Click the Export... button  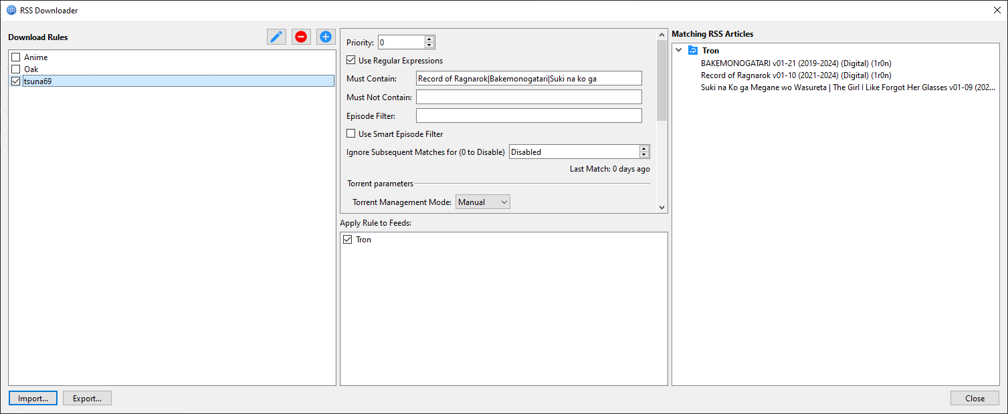click(87, 399)
